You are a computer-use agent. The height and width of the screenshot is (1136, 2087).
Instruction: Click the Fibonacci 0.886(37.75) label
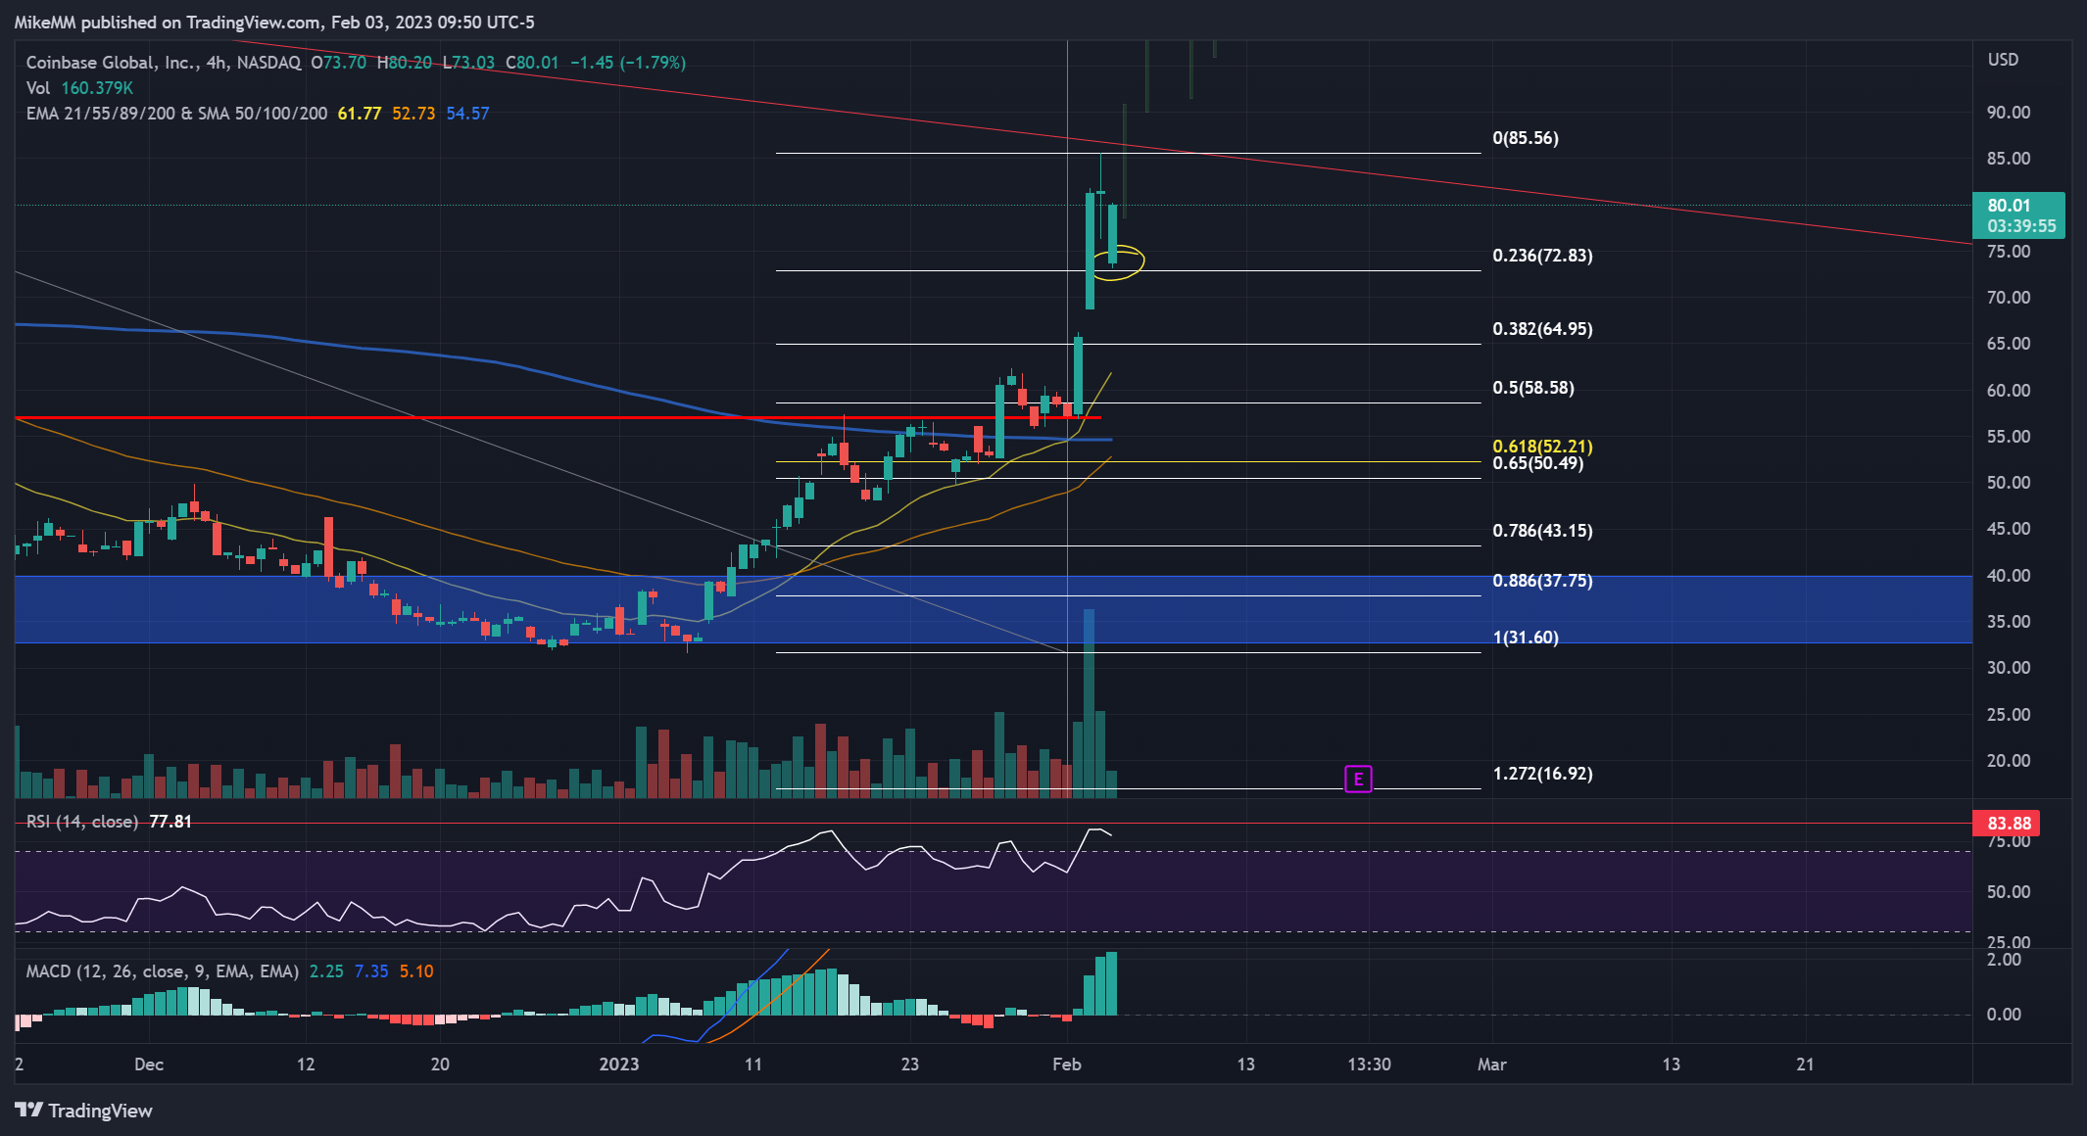click(1542, 581)
